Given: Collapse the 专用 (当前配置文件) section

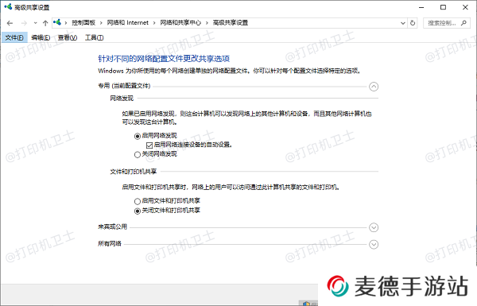Looking at the screenshot, I should click(374, 87).
